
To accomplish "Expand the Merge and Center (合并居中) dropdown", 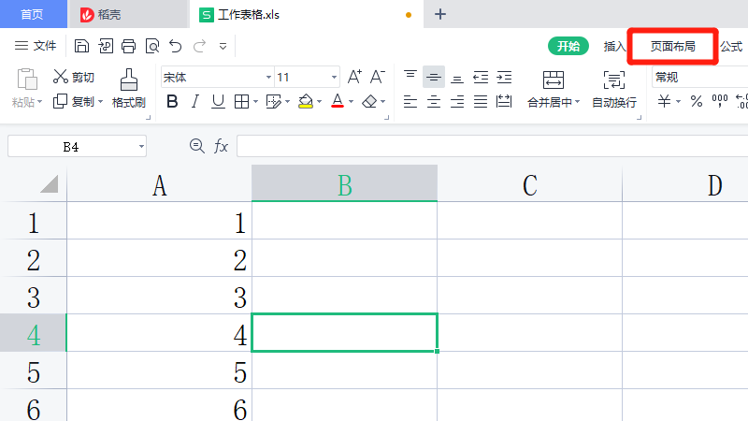I will click(x=577, y=102).
